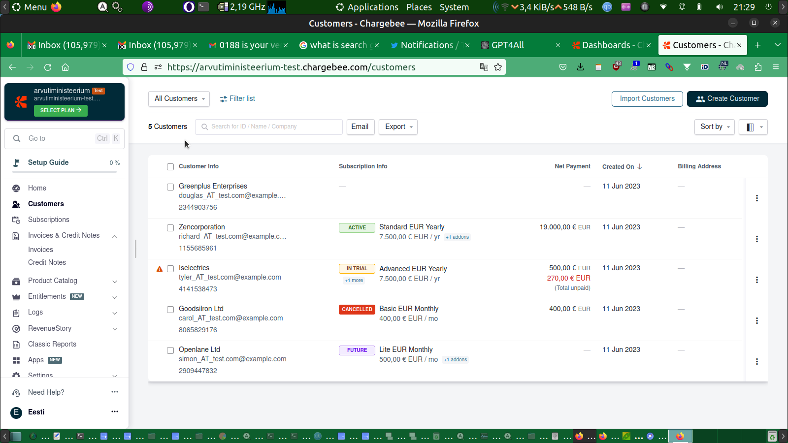
Task: Click the Chargebee logo in site card
Action: click(x=21, y=102)
